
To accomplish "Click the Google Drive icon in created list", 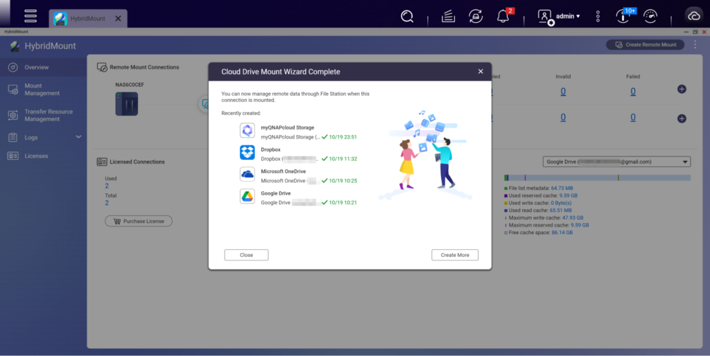I will click(x=248, y=196).
